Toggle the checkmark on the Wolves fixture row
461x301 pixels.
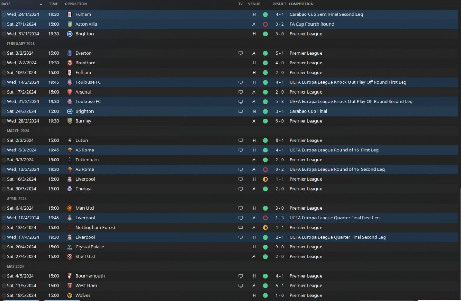(4, 296)
